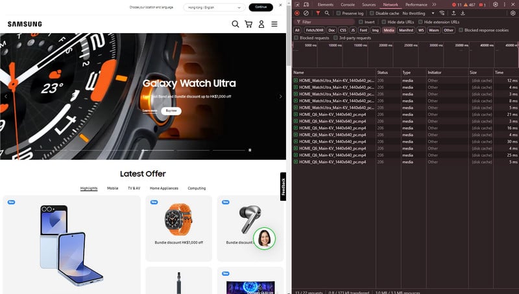Image resolution: width=519 pixels, height=294 pixels.
Task: Toggle the red filter funnel icon
Action: (x=318, y=13)
